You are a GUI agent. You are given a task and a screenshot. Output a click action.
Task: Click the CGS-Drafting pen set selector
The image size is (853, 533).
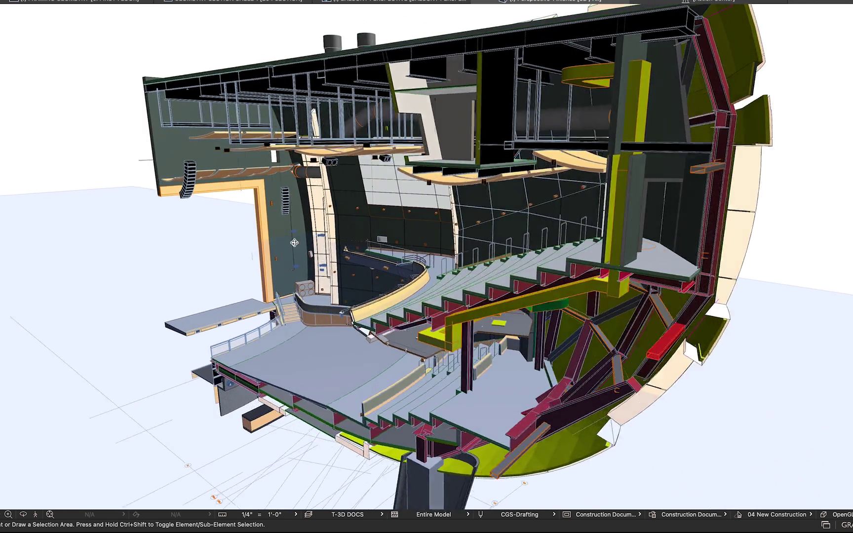point(519,514)
